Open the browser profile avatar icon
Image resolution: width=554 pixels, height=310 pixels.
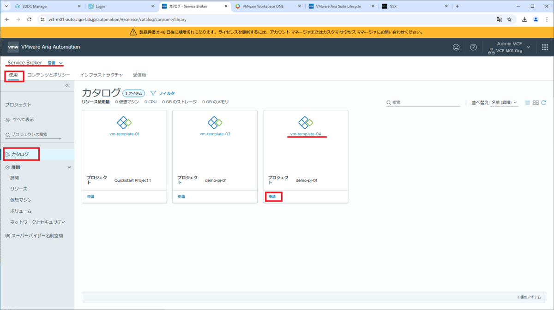tap(536, 20)
